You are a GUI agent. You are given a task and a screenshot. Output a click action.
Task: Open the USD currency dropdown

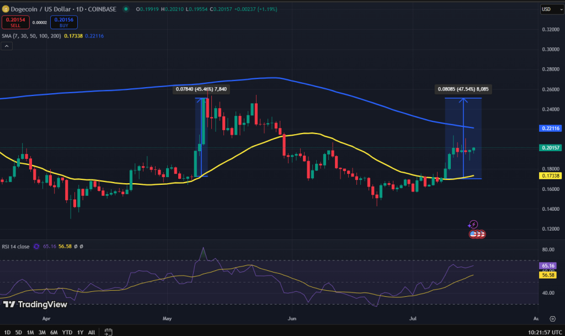(x=552, y=9)
